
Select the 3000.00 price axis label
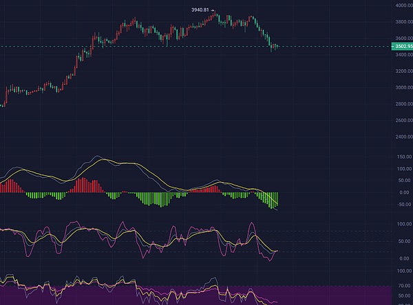pos(403,88)
